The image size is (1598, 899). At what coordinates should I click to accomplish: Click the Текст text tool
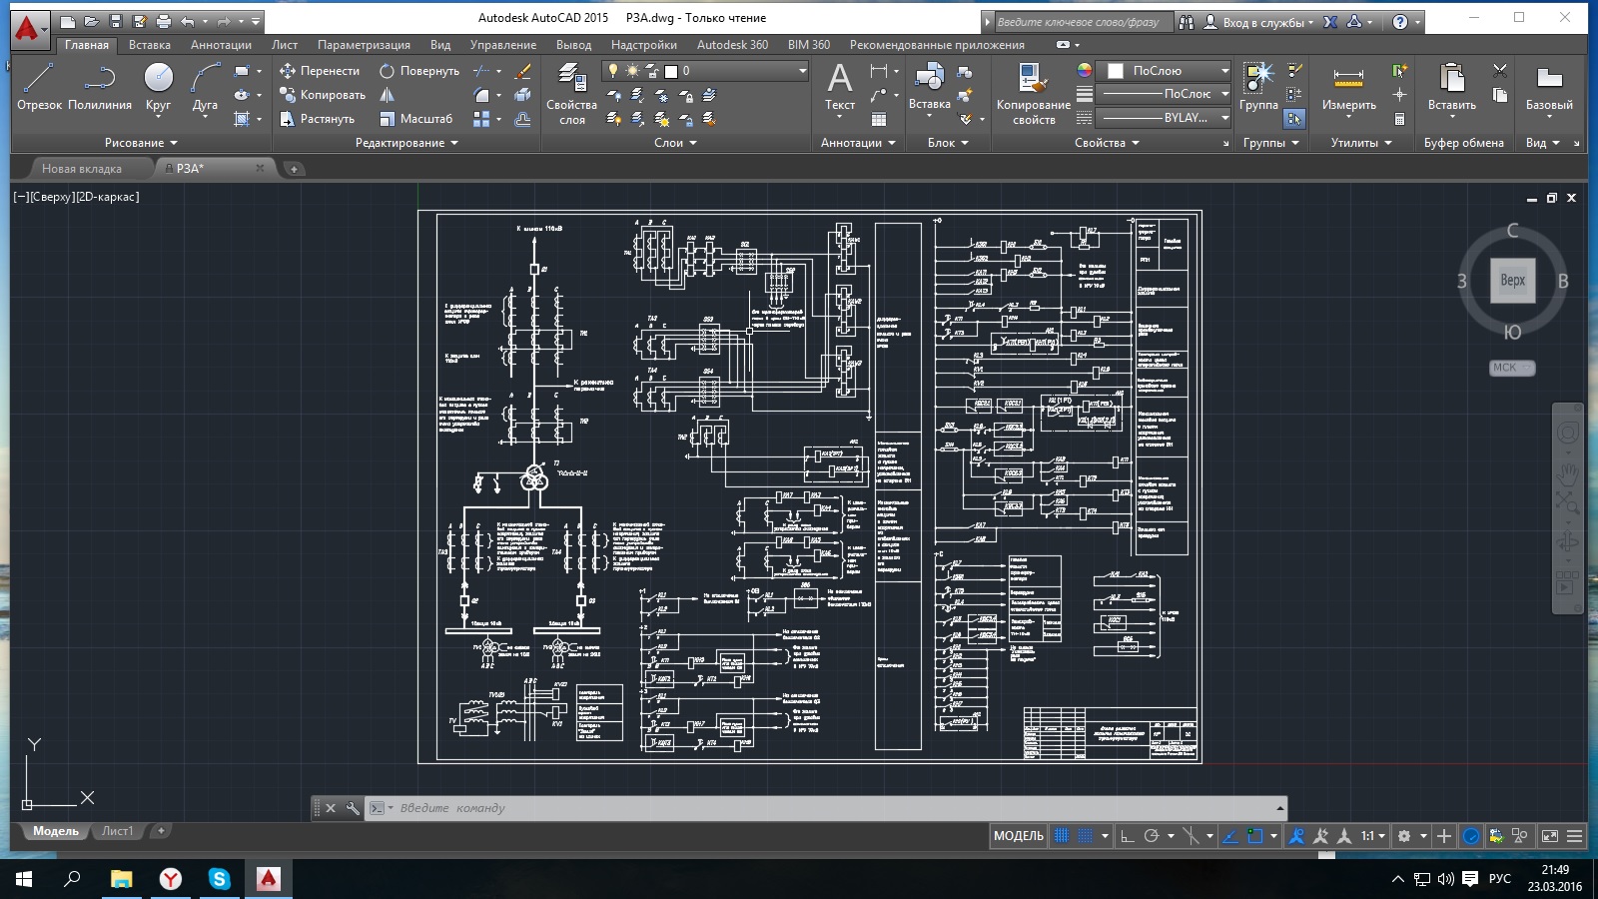[x=840, y=88]
